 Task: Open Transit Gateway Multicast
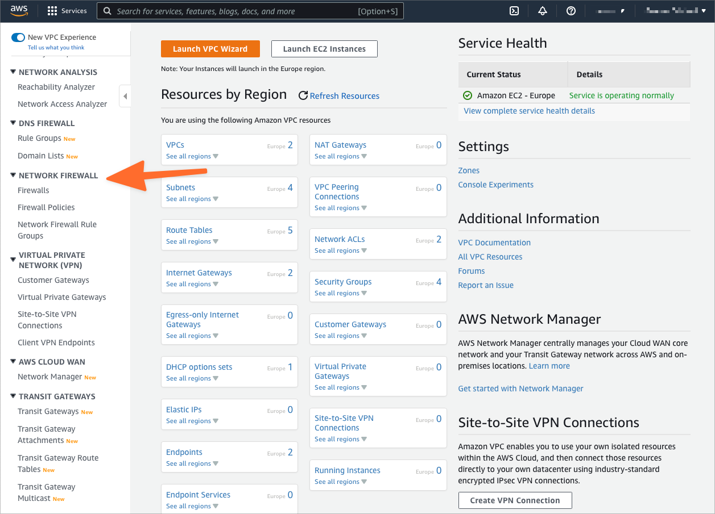tap(47, 492)
